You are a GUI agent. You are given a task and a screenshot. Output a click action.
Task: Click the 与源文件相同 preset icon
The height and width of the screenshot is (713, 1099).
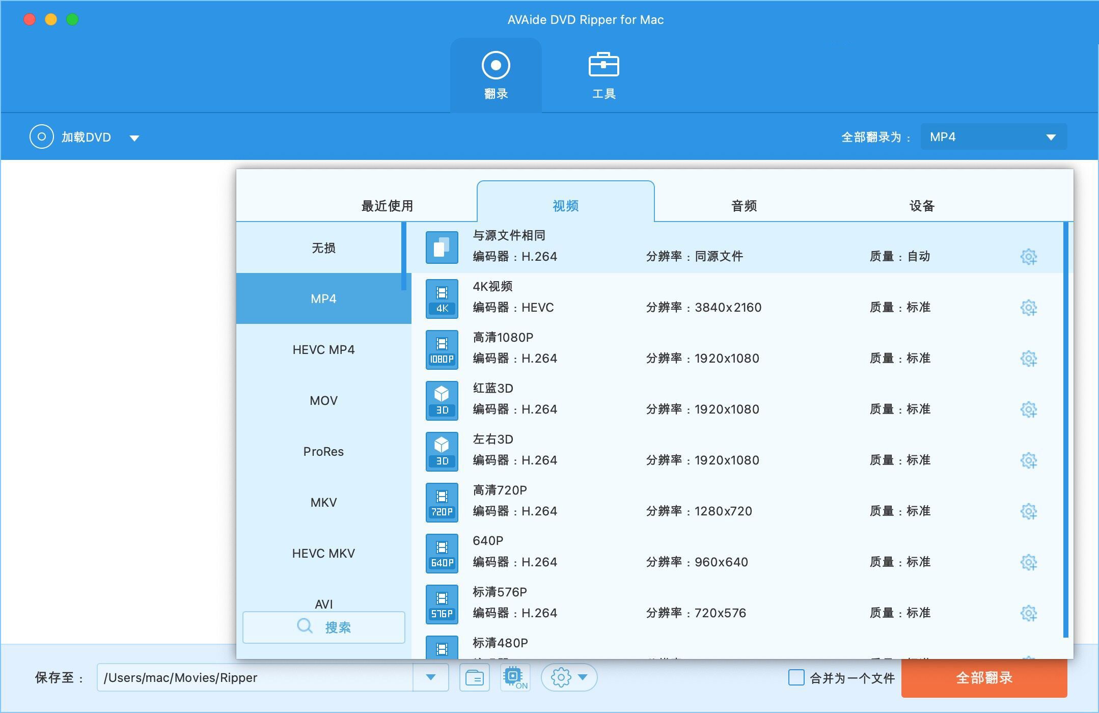tap(442, 248)
